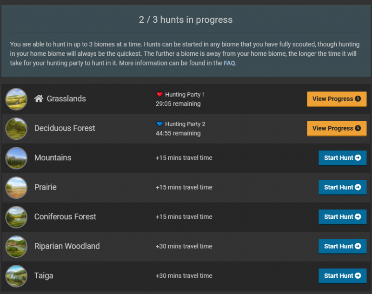Start Hunt in the Prairie
372x294 pixels.
pos(342,187)
